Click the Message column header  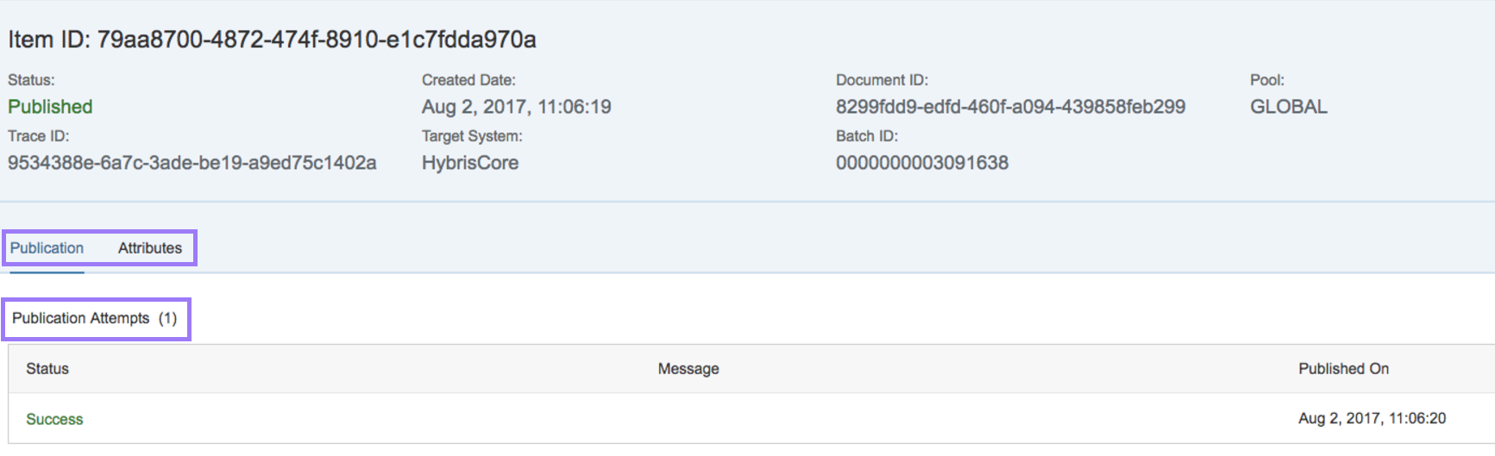[688, 369]
